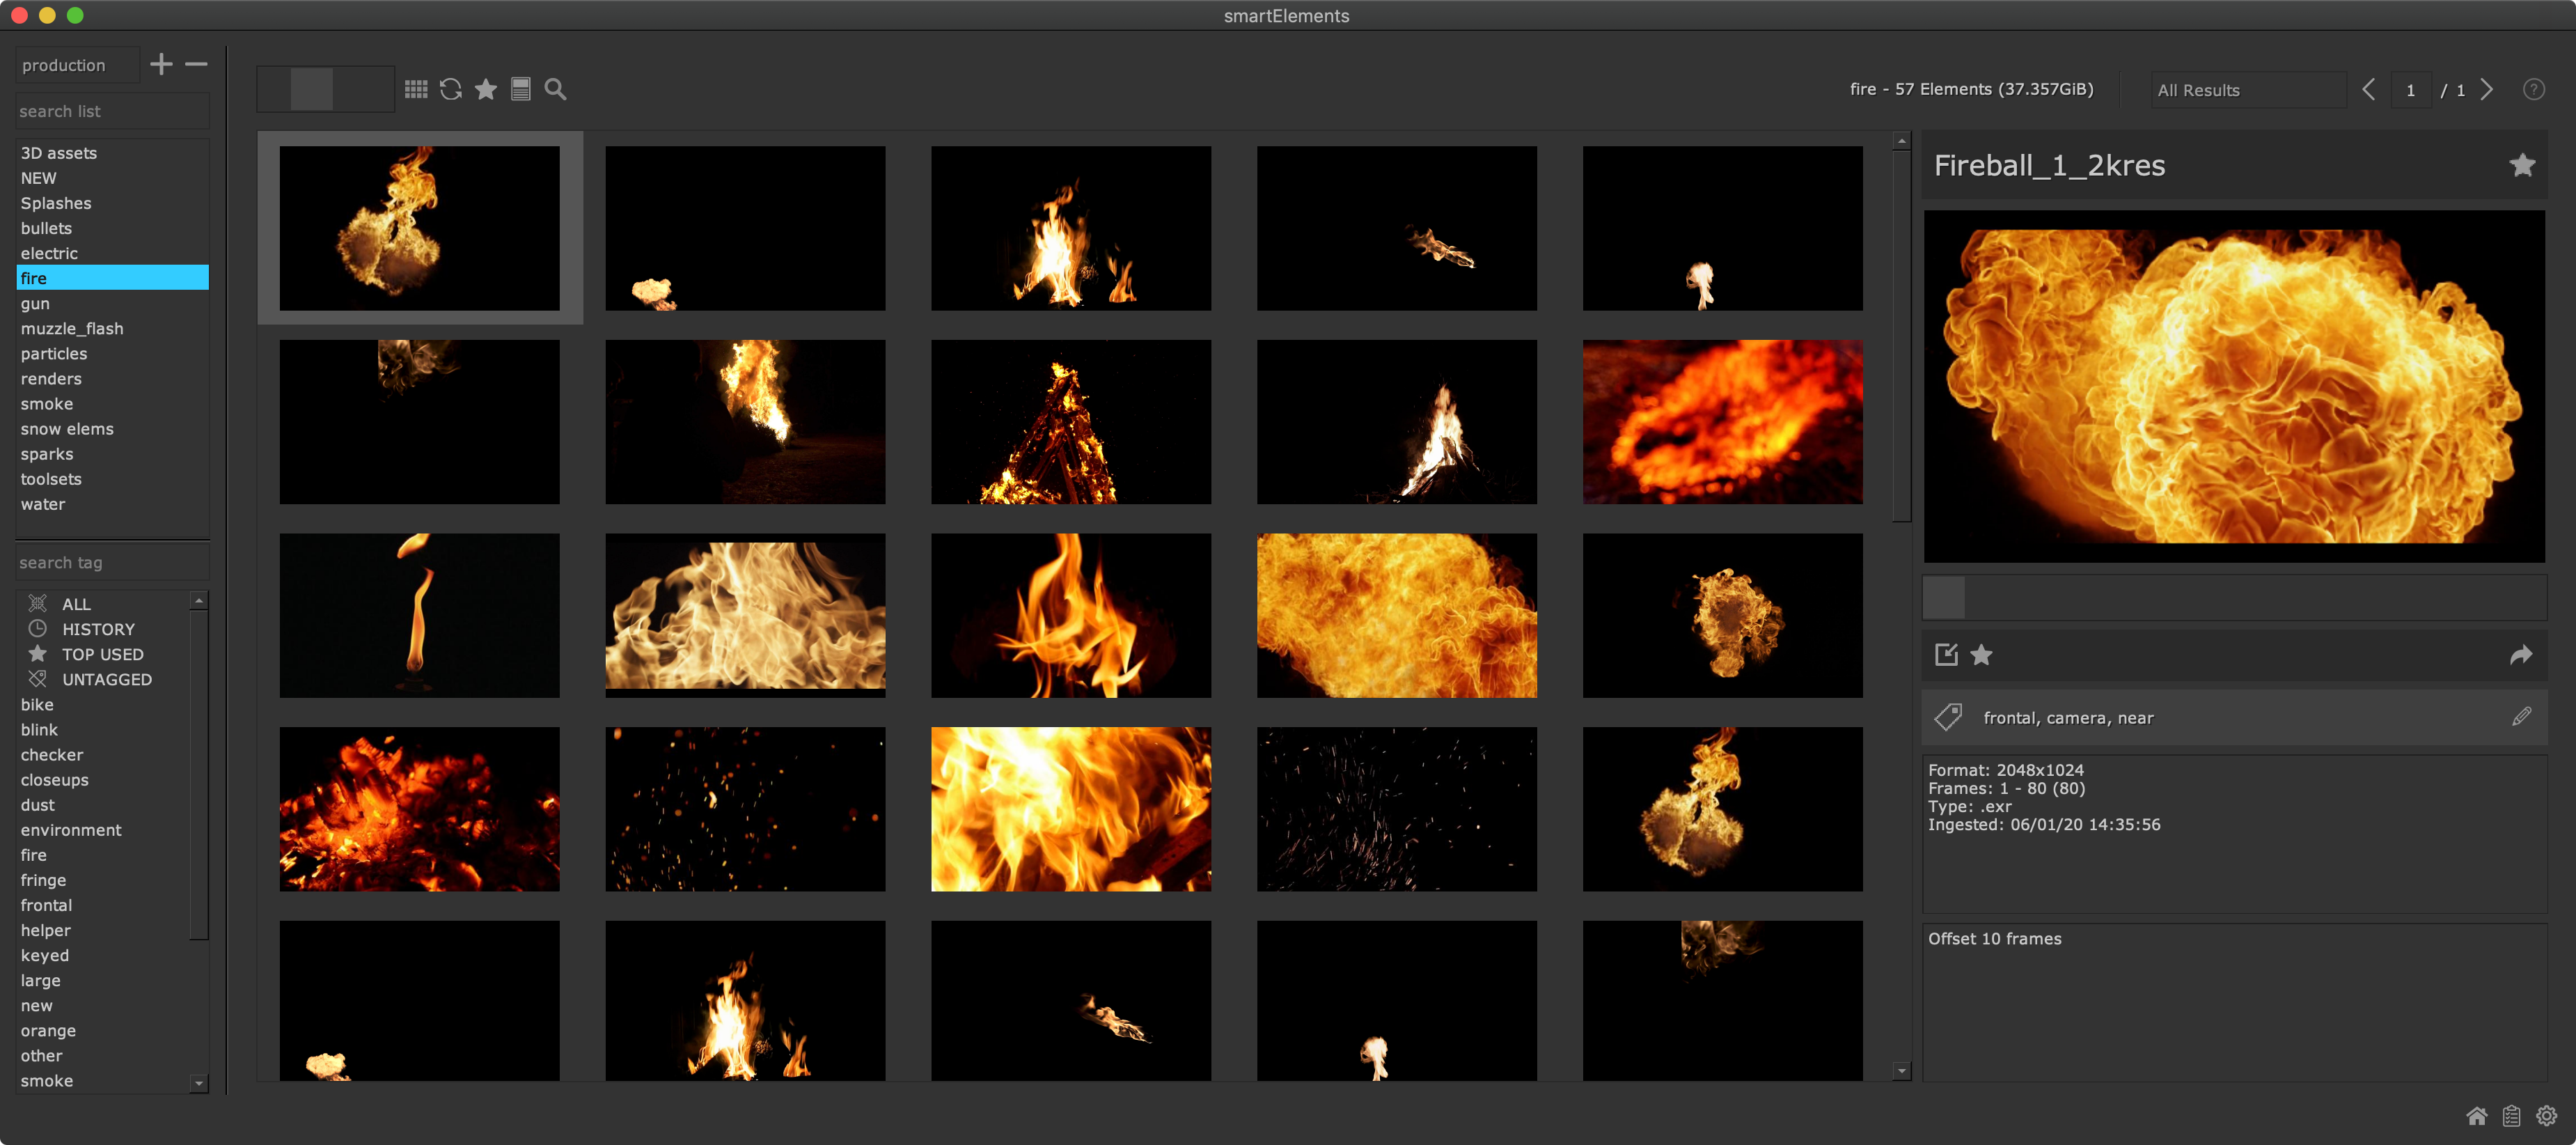The width and height of the screenshot is (2576, 1145).
Task: Click the refresh elements icon
Action: coord(451,89)
